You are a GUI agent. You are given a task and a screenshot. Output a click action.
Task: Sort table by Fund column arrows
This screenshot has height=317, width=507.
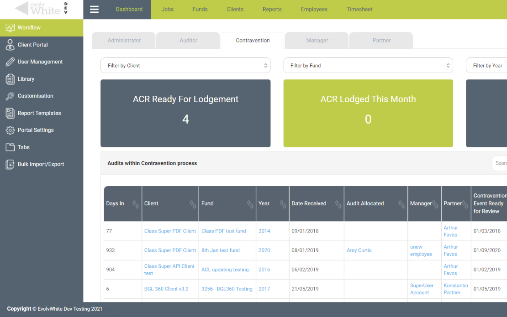pos(250,204)
